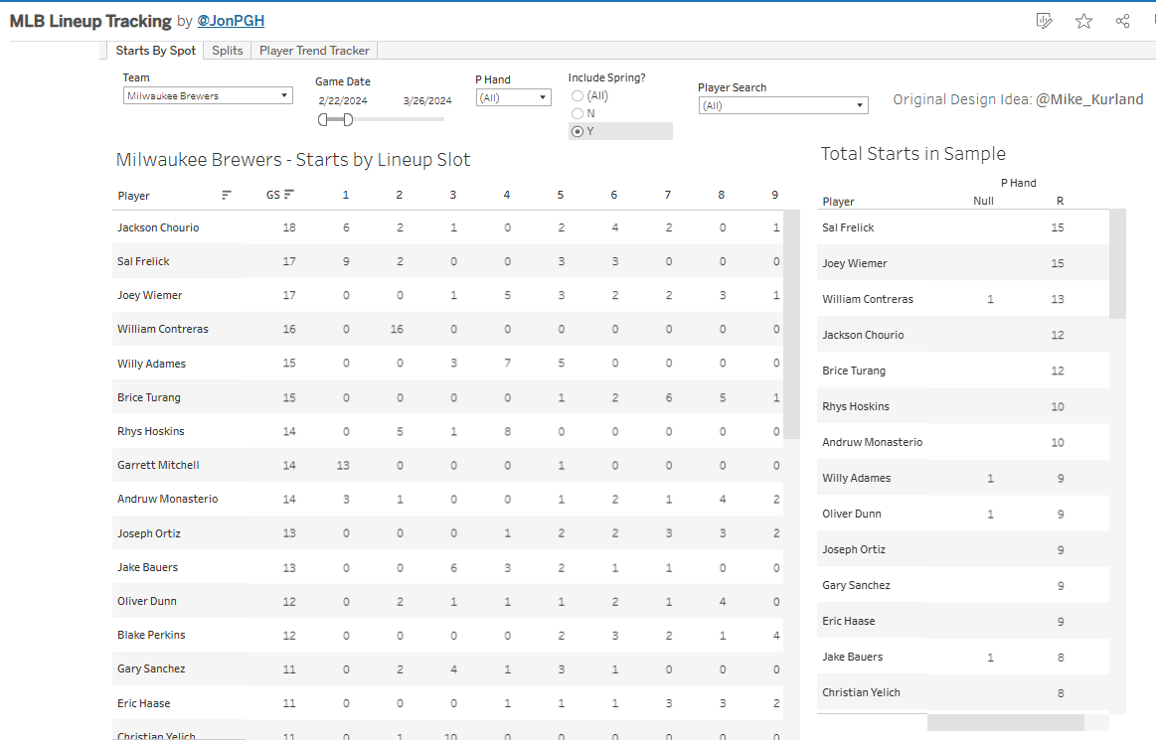Select Rhys Hoskins in the lineup table

(150, 431)
